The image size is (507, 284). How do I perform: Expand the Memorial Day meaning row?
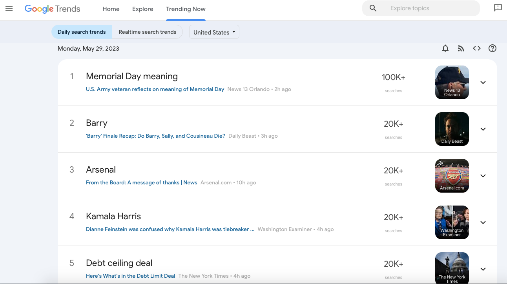click(x=483, y=82)
